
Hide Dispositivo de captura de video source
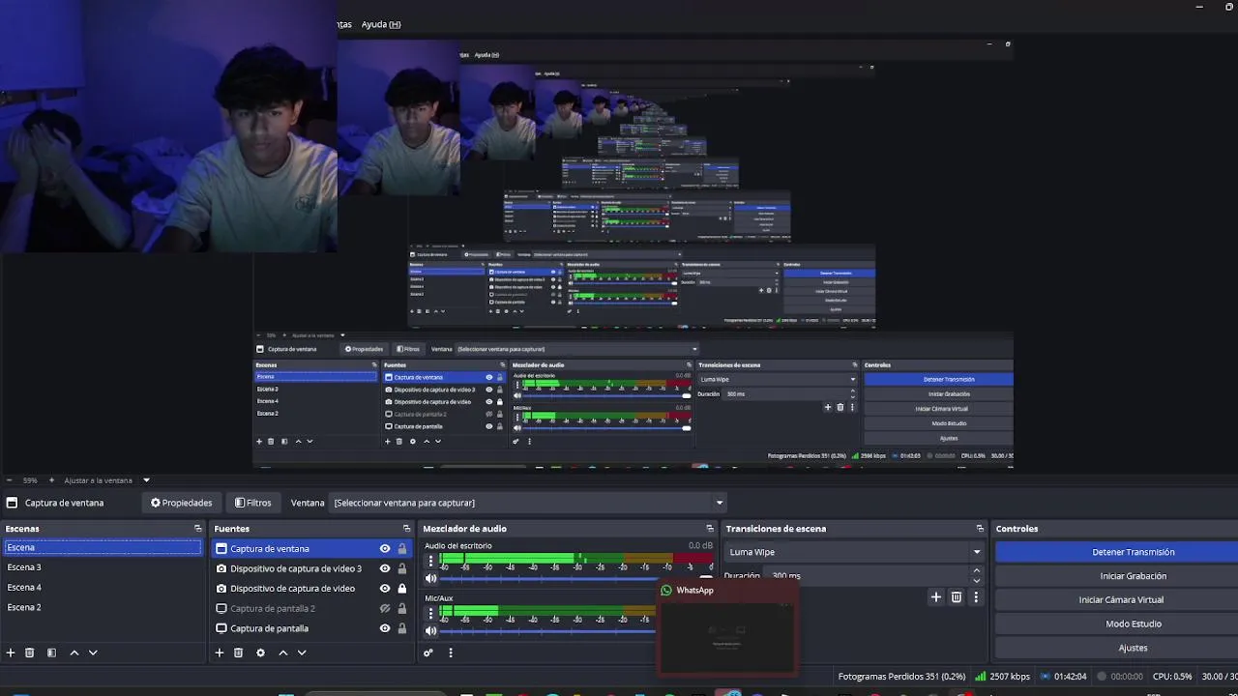click(x=385, y=589)
